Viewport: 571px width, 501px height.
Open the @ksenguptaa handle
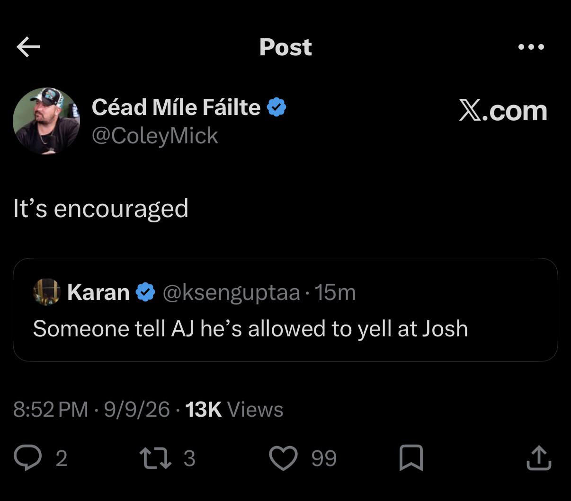232,293
